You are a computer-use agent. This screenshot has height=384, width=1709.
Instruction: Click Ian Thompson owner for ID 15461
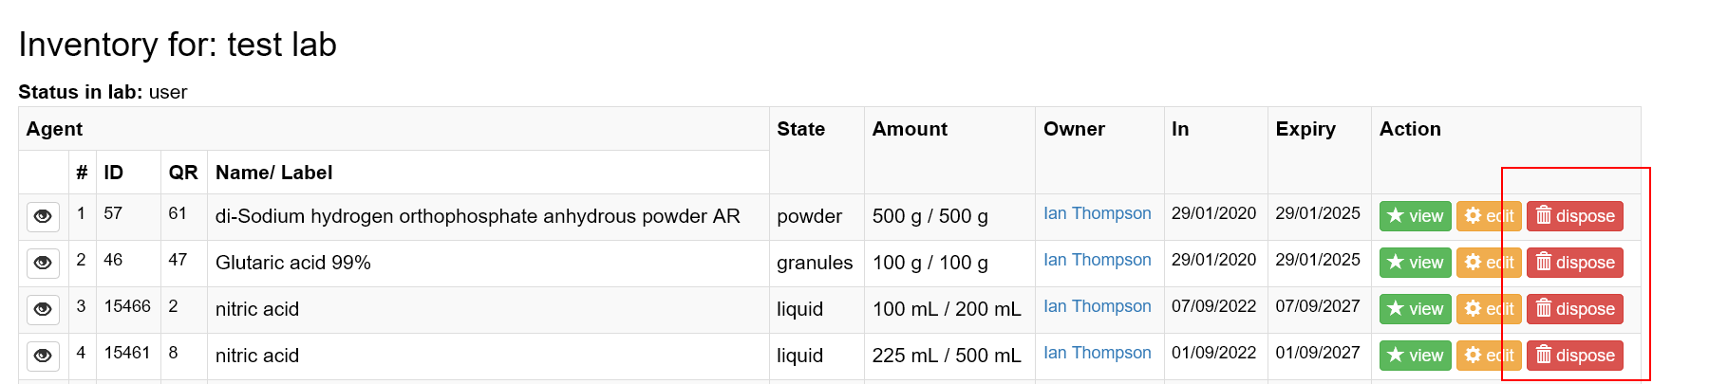(1097, 353)
